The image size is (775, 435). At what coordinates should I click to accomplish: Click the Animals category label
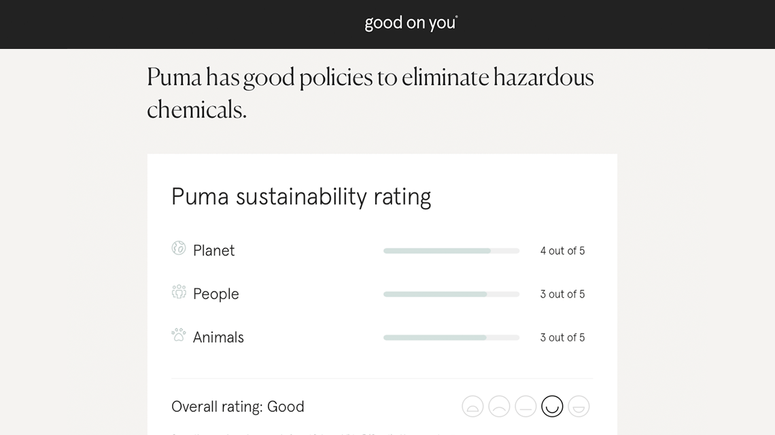pyautogui.click(x=218, y=338)
